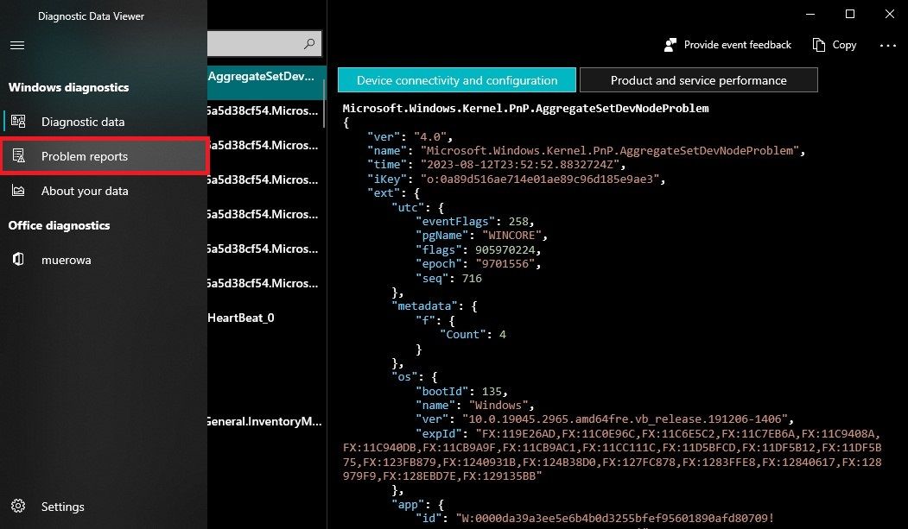The width and height of the screenshot is (908, 529).
Task: Click the Provide event feedback icon
Action: coord(669,44)
